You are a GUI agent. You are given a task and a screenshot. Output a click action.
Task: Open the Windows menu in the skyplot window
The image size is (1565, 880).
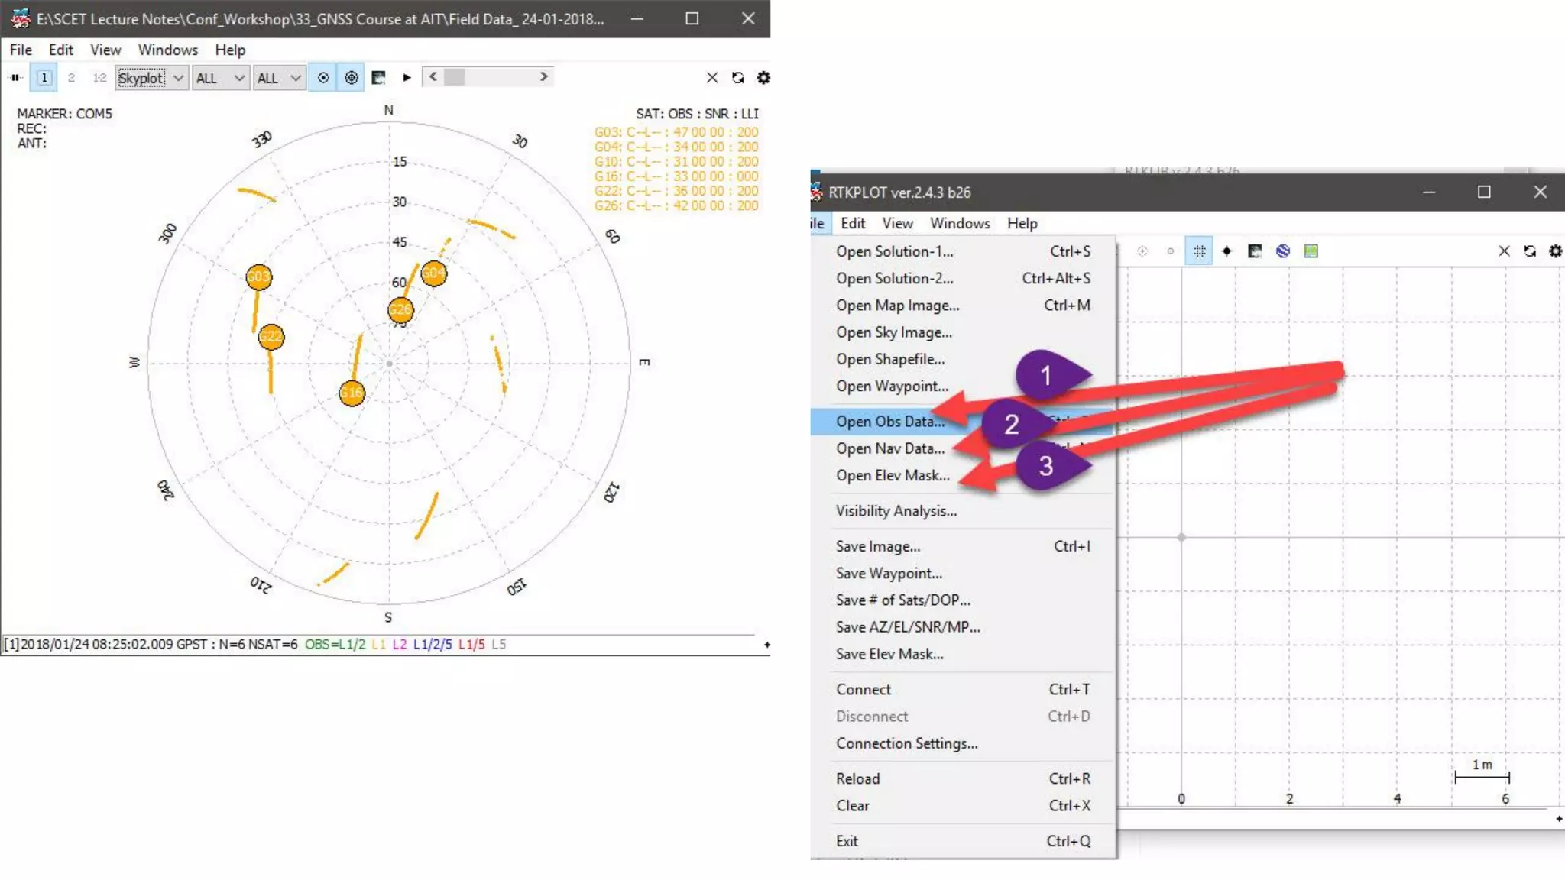tap(167, 50)
